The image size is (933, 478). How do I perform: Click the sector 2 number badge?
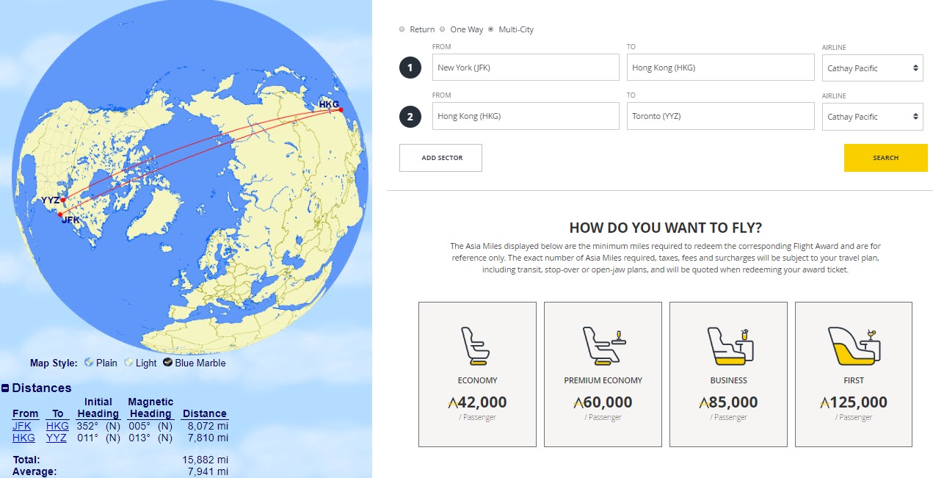point(410,117)
